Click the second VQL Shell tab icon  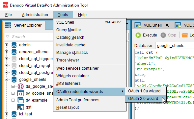point(178,25)
